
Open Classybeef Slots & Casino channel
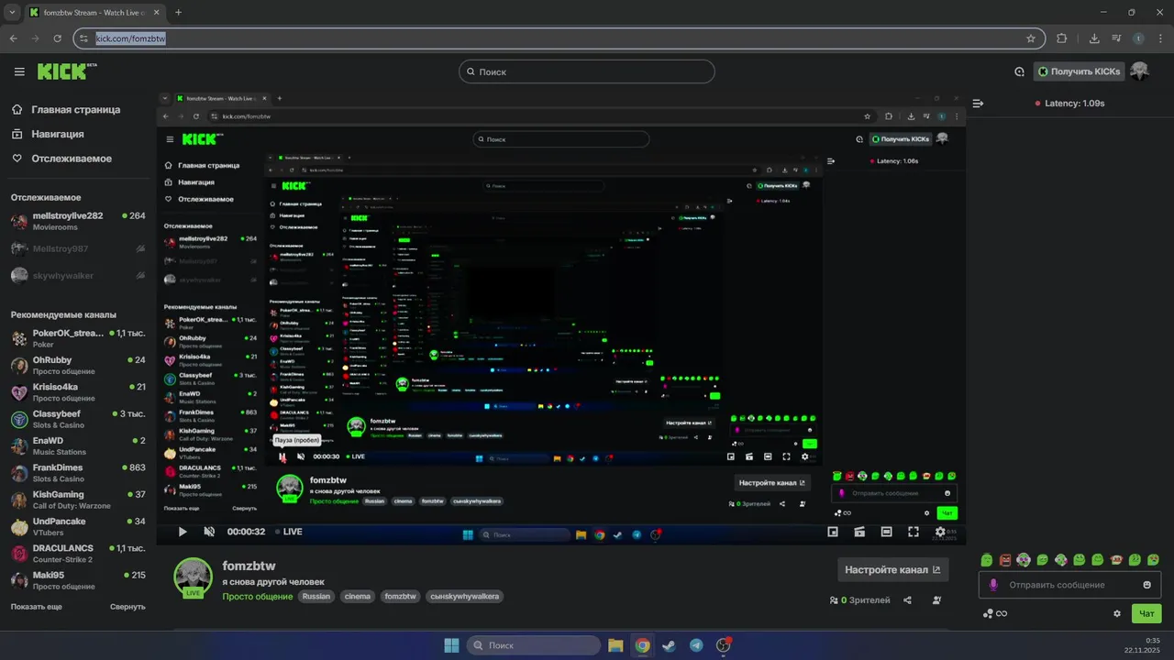point(77,419)
